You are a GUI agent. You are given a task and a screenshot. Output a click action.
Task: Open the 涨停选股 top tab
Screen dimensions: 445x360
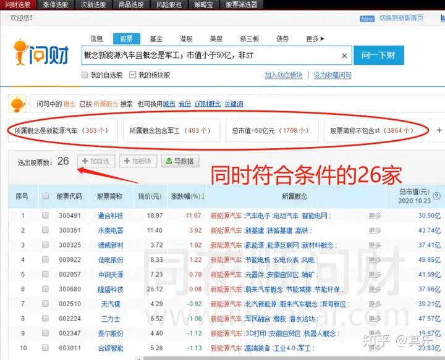click(56, 4)
